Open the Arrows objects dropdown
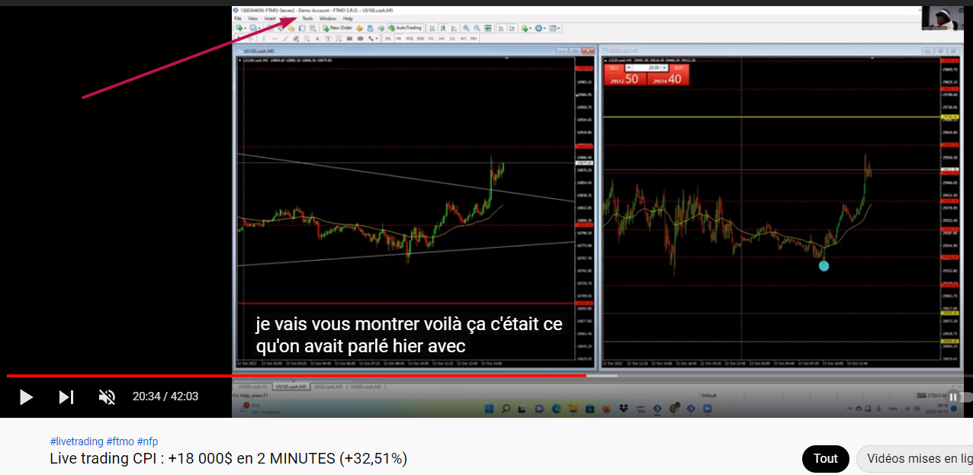973x475 pixels. (372, 38)
